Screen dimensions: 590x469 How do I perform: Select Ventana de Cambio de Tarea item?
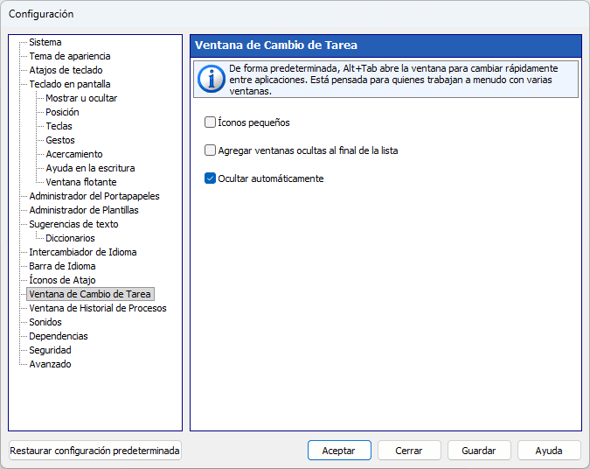pos(90,294)
